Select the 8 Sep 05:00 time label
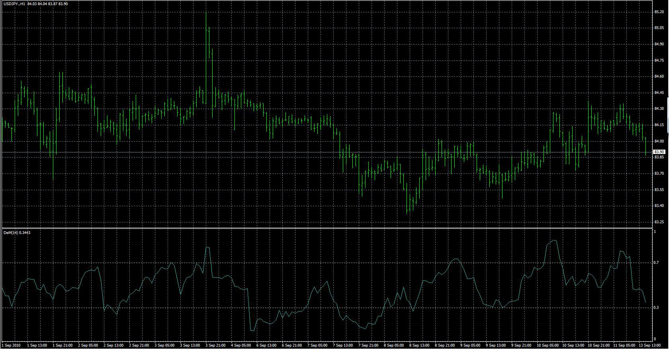This screenshot has height=349, width=669. pyautogui.click(x=394, y=345)
